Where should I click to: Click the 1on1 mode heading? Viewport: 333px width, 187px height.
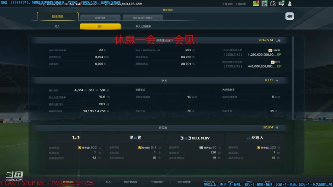75,137
